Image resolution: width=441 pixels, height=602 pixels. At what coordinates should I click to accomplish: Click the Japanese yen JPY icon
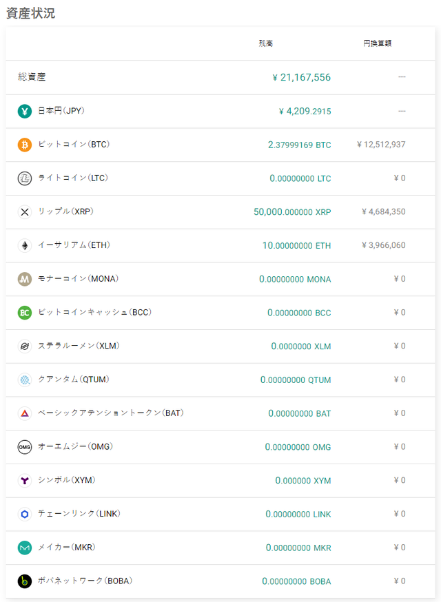click(x=25, y=112)
